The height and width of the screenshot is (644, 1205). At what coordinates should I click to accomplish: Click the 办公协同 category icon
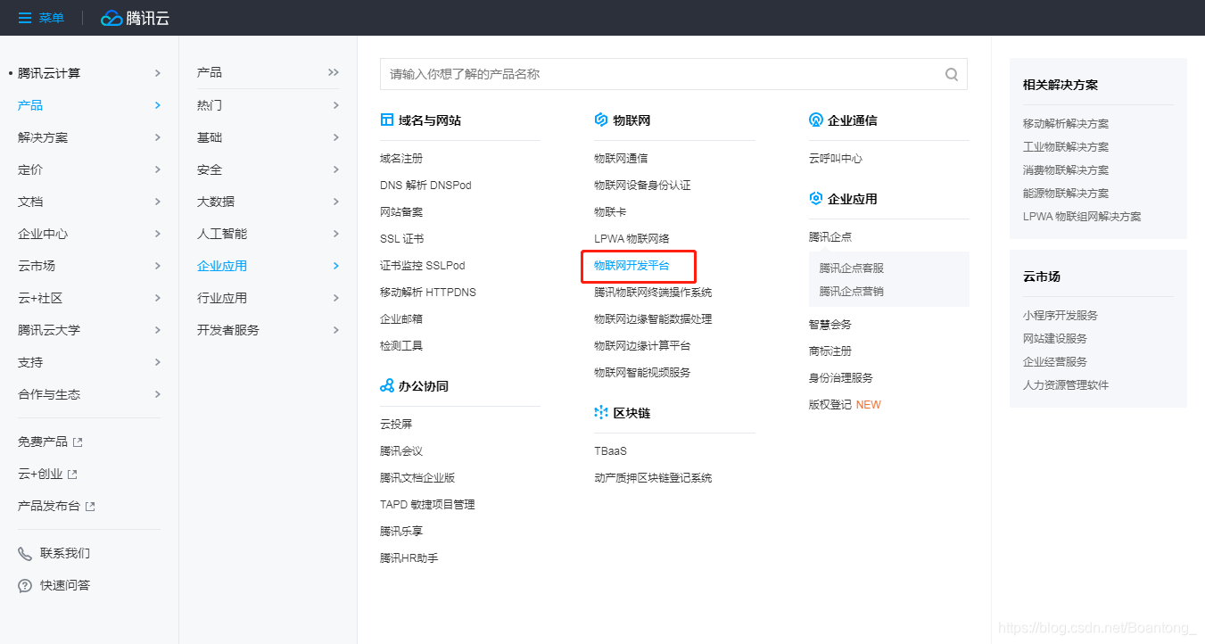386,386
